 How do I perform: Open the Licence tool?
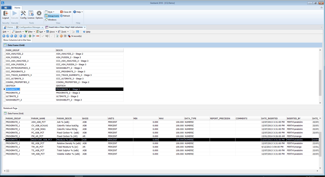pos(31,14)
